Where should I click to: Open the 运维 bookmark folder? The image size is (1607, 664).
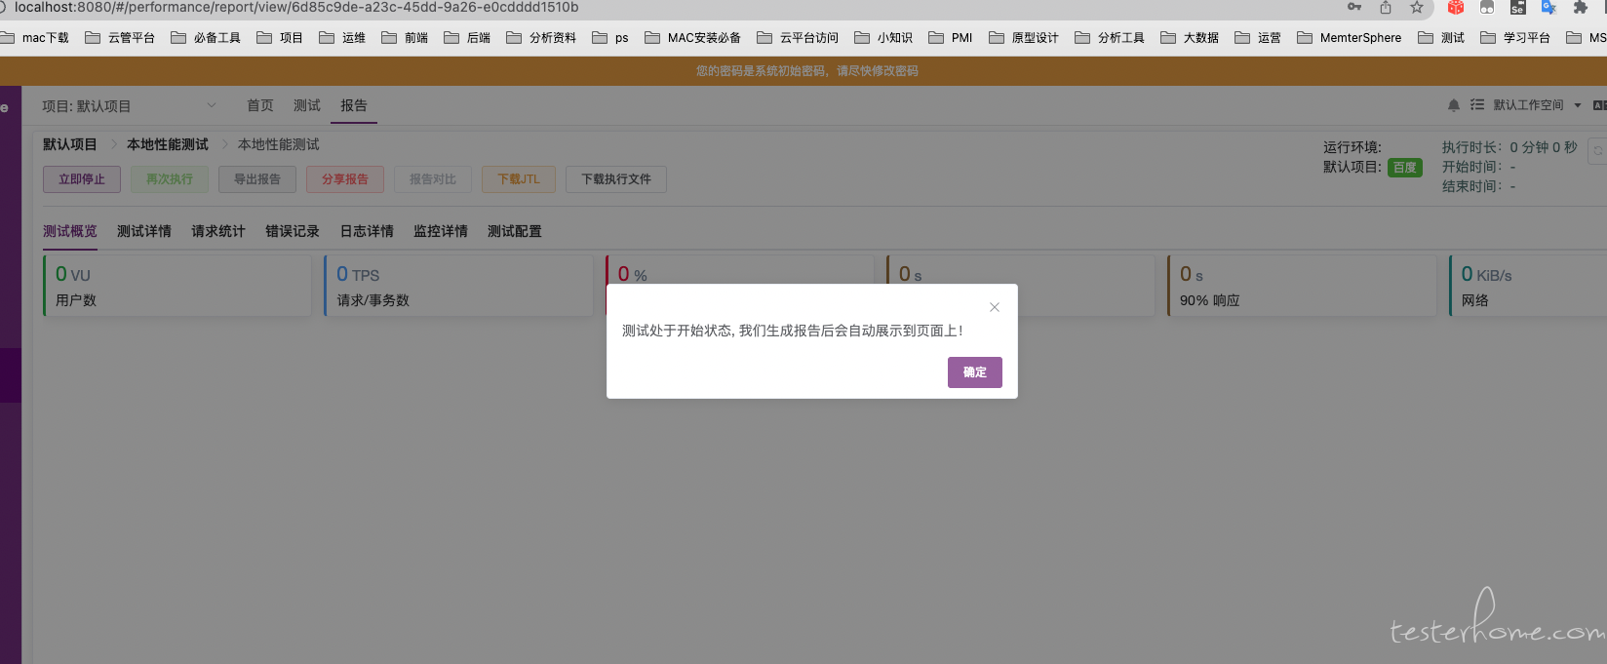click(342, 38)
